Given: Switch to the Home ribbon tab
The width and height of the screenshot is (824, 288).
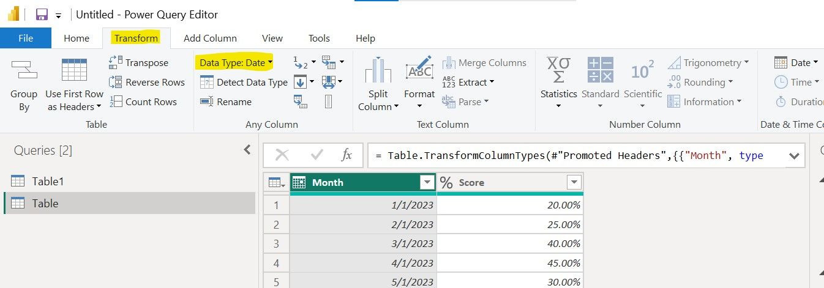Looking at the screenshot, I should coord(77,38).
